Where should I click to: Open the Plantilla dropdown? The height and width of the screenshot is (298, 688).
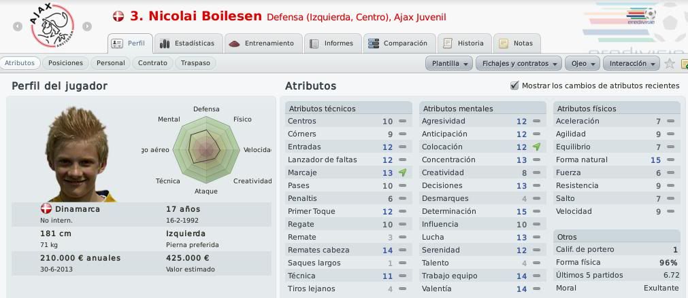click(449, 63)
